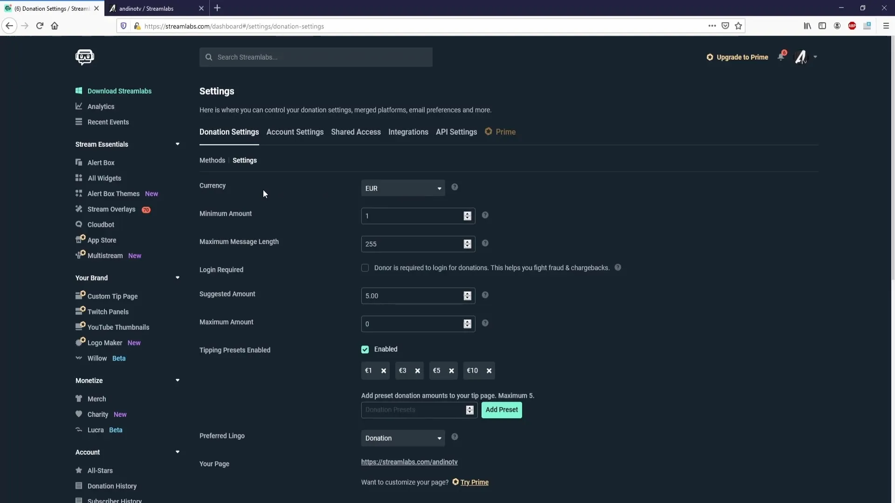Screen dimensions: 895x503
Task: Remove the €3 tipping preset
Action: [418, 371]
